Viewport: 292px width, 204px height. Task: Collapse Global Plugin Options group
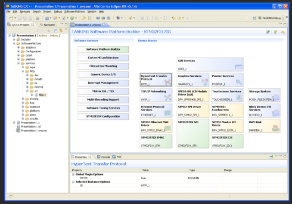pyautogui.click(x=73, y=174)
